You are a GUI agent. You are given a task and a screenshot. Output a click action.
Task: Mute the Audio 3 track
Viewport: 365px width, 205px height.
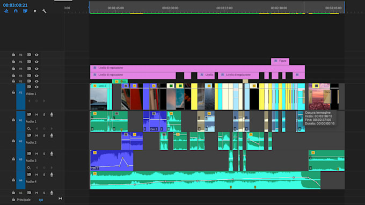[36, 153]
